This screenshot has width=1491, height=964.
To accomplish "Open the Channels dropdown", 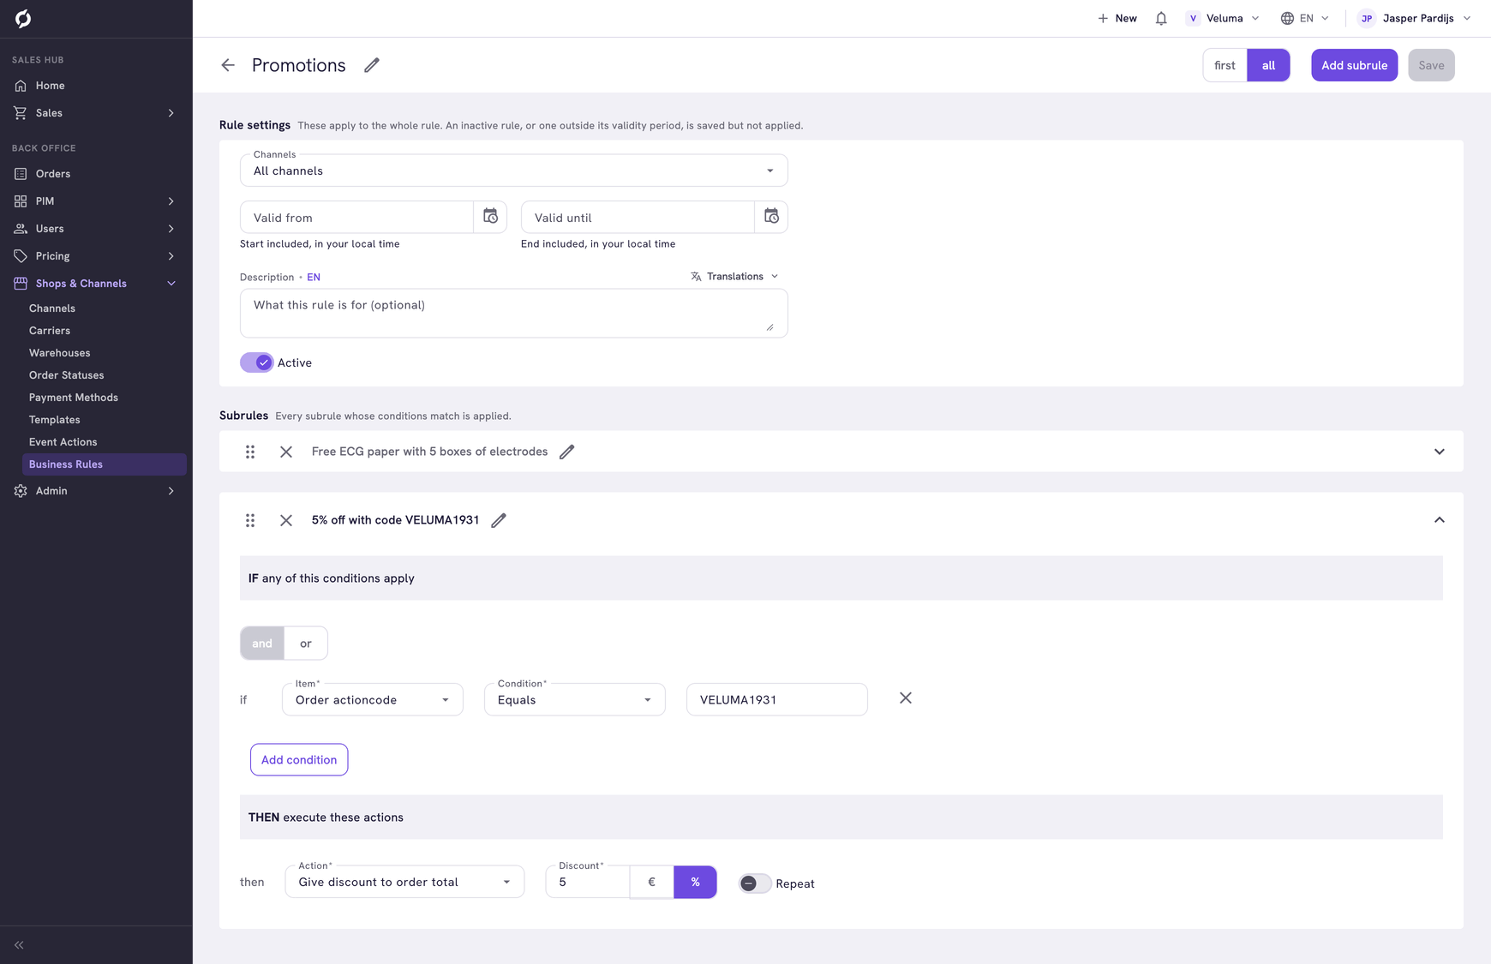I will click(513, 171).
